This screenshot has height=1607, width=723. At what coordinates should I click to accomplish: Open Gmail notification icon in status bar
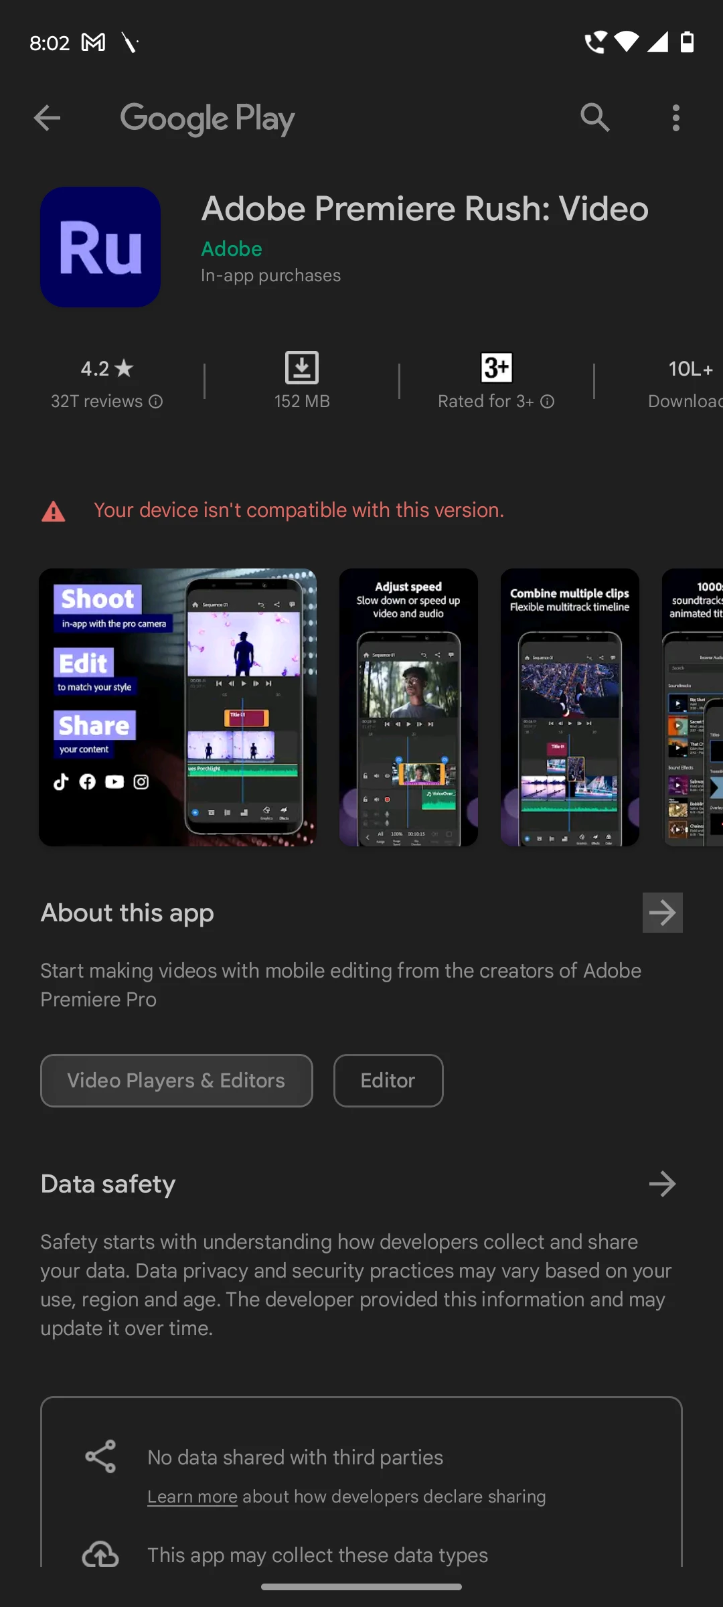pos(93,43)
